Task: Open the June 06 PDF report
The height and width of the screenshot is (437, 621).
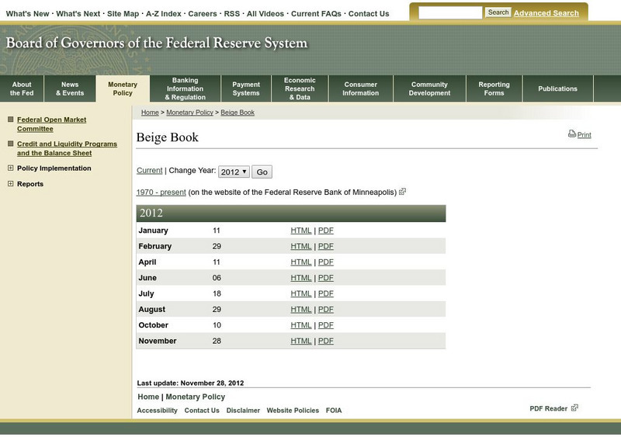Action: (325, 278)
